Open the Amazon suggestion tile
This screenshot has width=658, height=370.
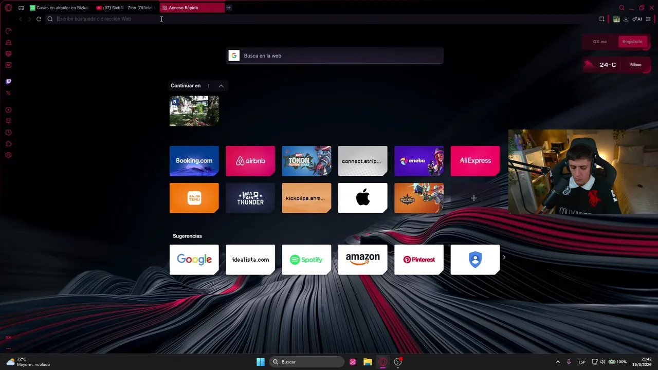pyautogui.click(x=363, y=260)
